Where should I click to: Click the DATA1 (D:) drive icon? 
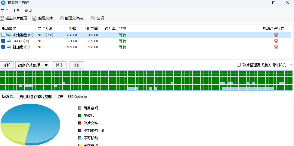[x=9, y=41]
